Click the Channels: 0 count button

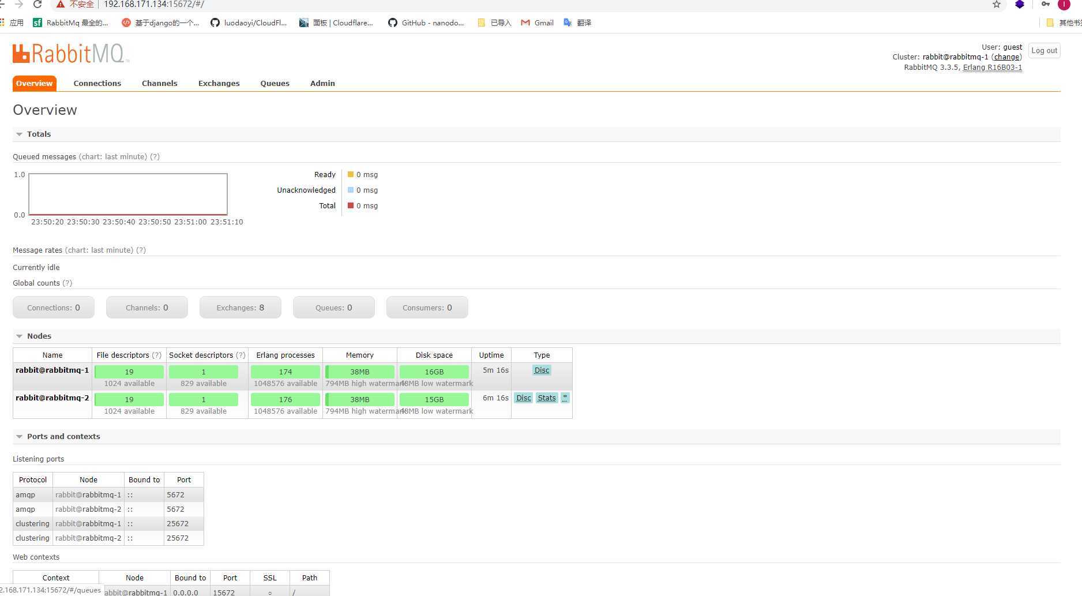pos(147,308)
